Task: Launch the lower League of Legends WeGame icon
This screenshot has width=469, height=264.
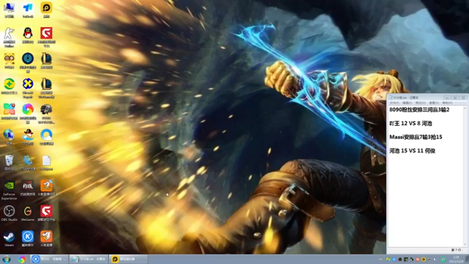Action: 46,89
